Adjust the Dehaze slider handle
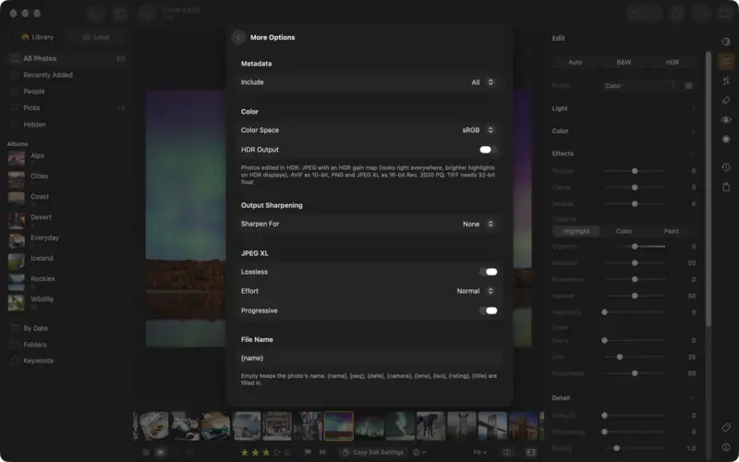The image size is (739, 462). click(635, 204)
